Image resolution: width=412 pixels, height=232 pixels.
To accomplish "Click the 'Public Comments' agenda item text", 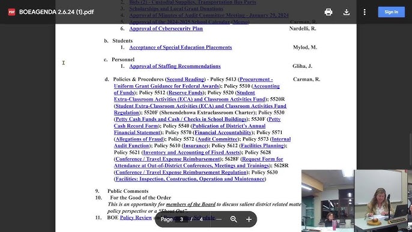I will [128, 191].
